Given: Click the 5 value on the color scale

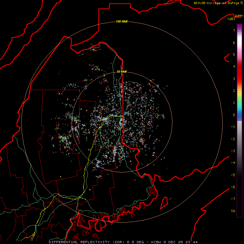Looking at the screenshot, I should (x=234, y=54).
